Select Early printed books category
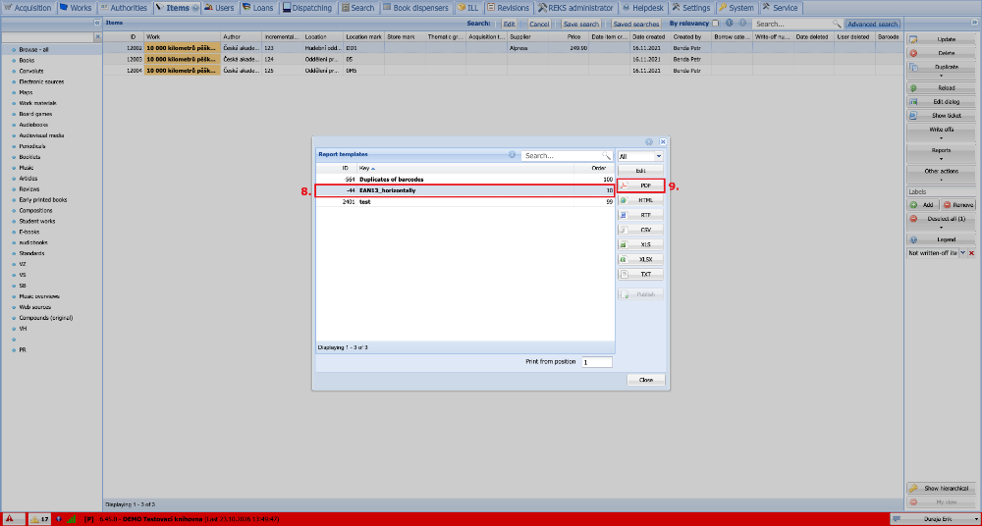 [43, 200]
